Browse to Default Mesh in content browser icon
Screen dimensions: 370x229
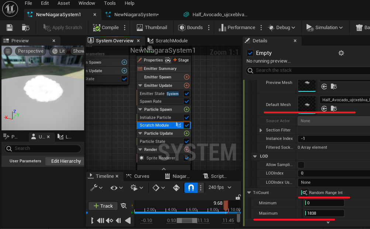pyautogui.click(x=333, y=108)
